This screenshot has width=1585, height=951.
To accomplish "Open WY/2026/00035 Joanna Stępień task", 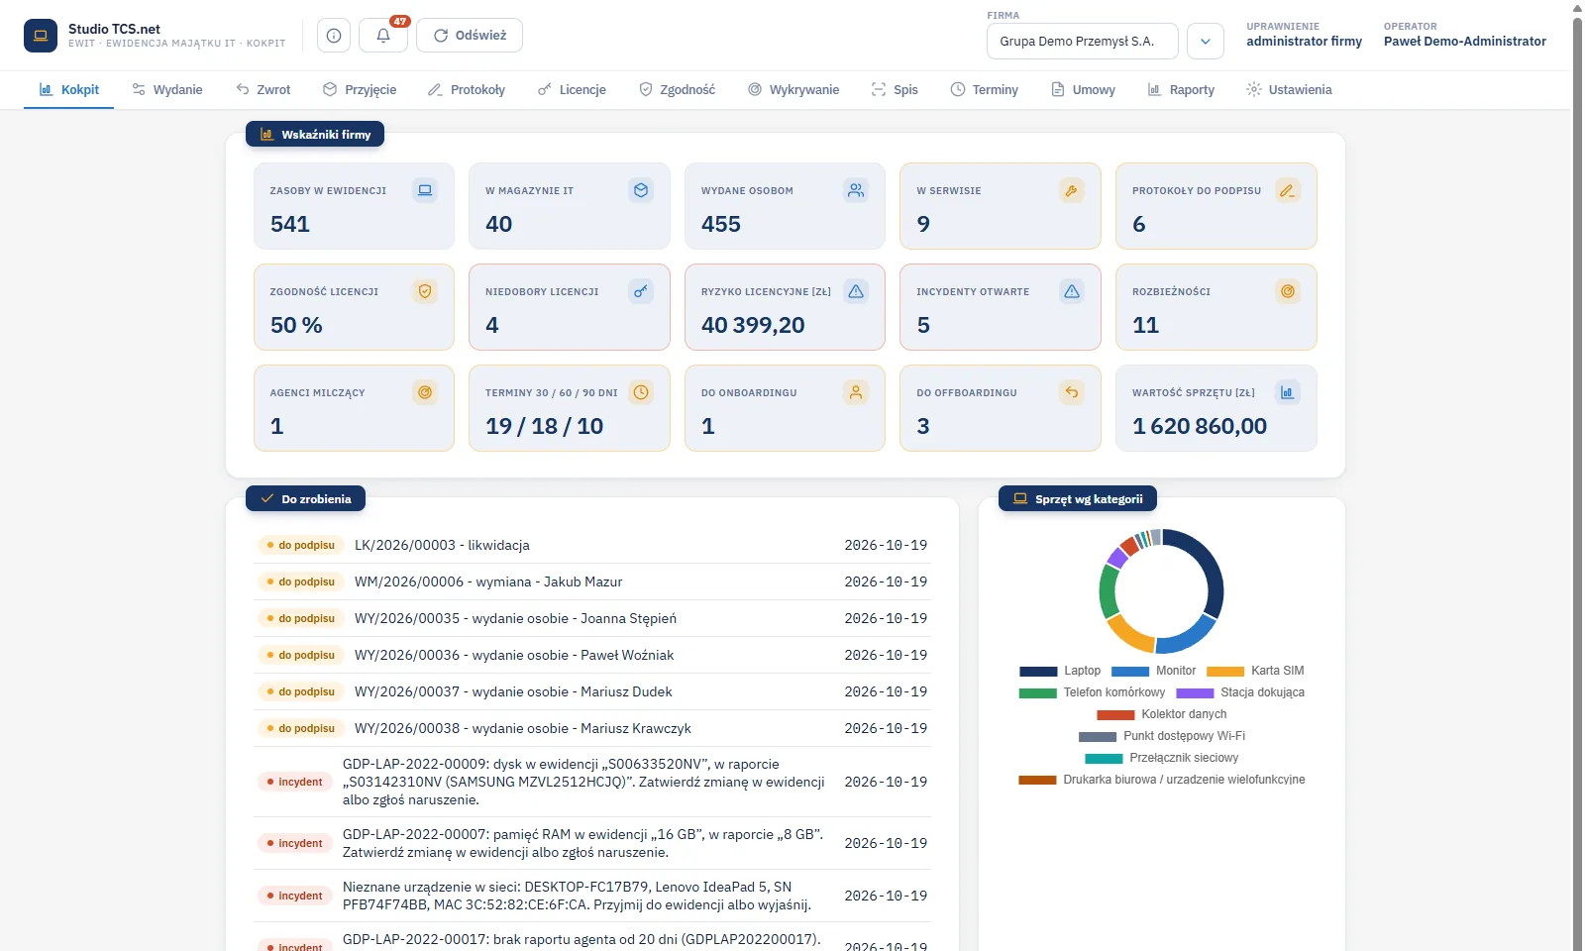I will click(592, 619).
